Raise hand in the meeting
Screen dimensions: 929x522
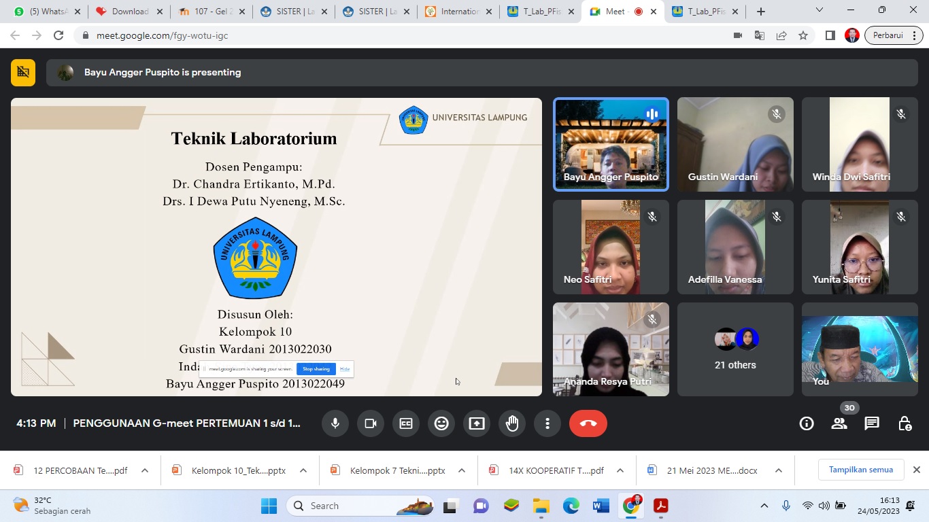click(x=512, y=423)
